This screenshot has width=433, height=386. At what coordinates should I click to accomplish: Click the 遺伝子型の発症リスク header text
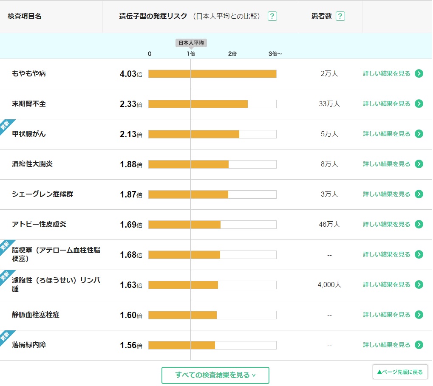click(153, 16)
